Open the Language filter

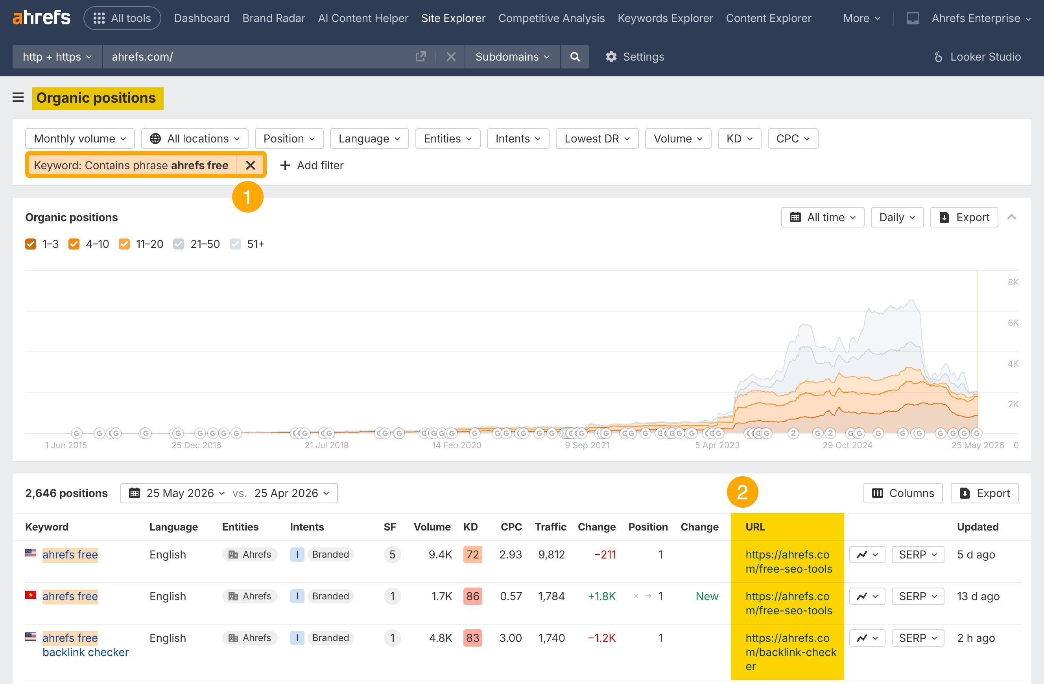[x=369, y=139]
